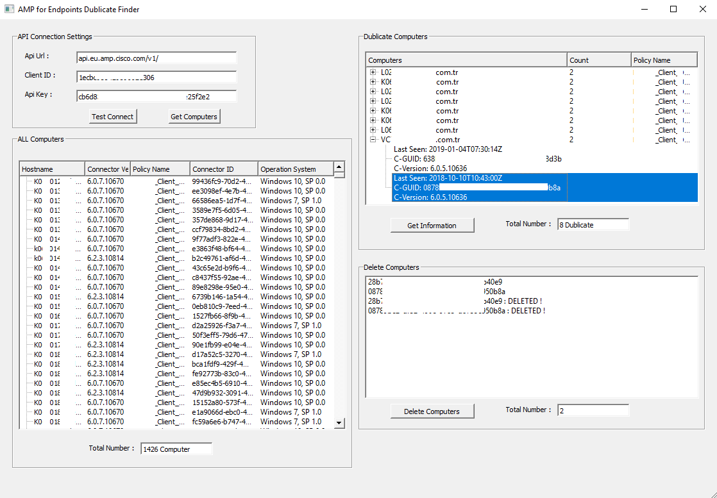Image resolution: width=717 pixels, height=498 pixels.
Task: Focus the Client ID input field
Action: [x=156, y=77]
